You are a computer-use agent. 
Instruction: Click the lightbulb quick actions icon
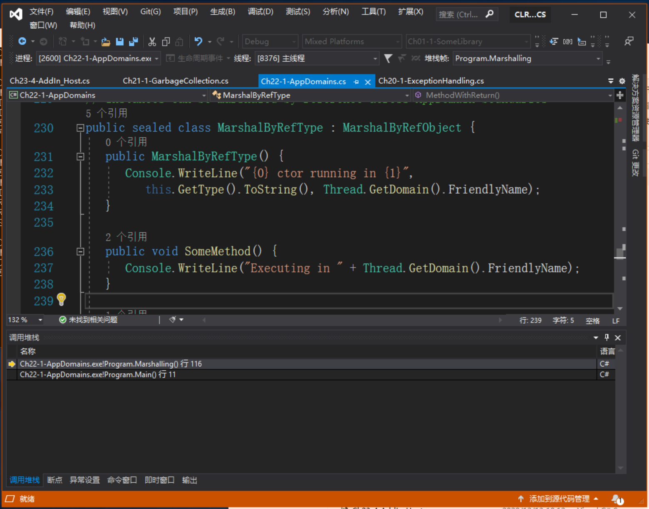61,299
